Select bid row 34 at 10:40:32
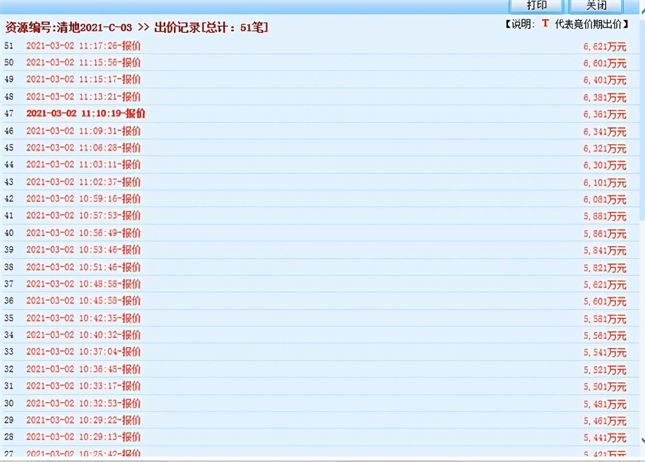This screenshot has width=645, height=462. point(321,335)
